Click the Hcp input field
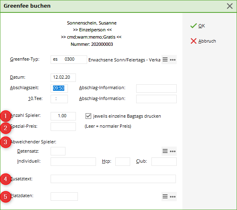The width and height of the screenshot is (237, 210). 123,162
